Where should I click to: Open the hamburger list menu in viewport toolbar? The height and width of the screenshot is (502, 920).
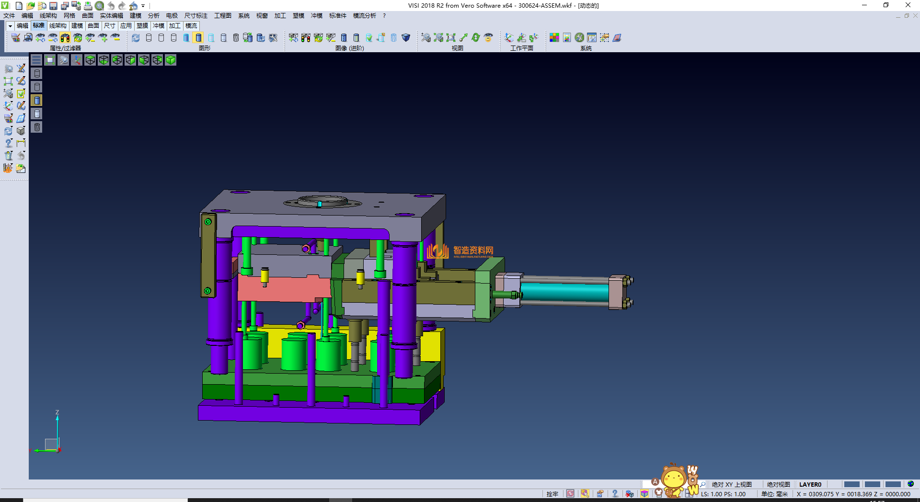(x=36, y=60)
